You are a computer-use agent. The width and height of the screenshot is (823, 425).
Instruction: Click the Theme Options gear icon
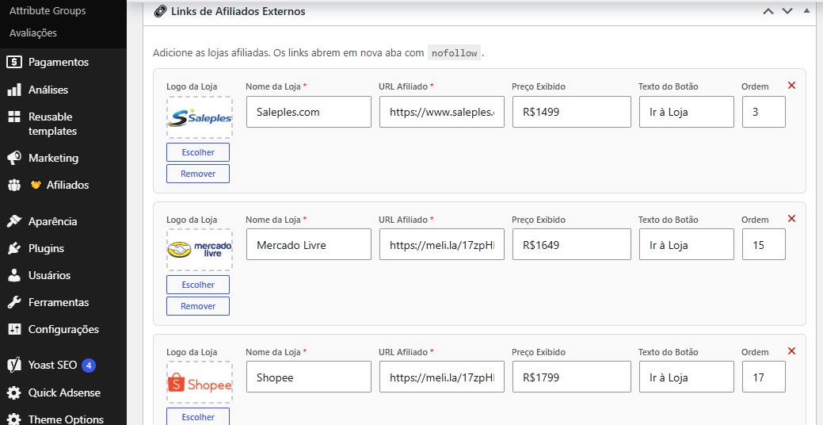pyautogui.click(x=14, y=419)
